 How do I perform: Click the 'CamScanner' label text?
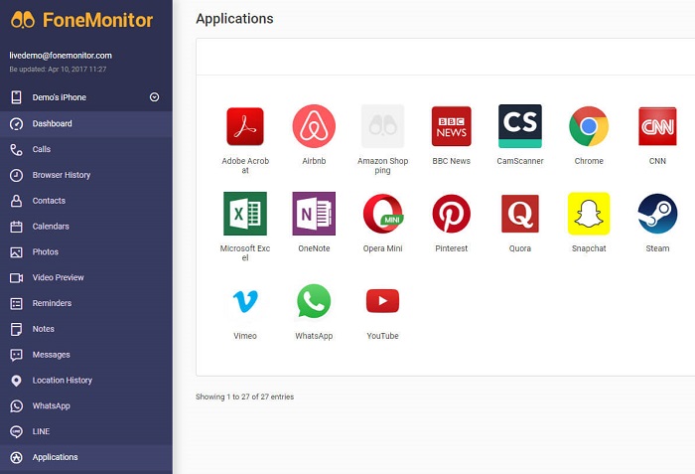point(520,161)
